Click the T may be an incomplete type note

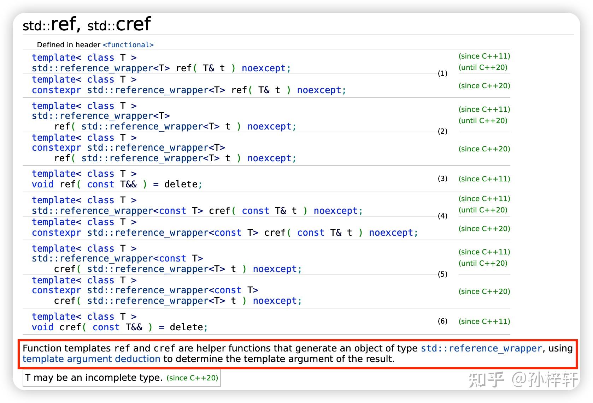click(94, 378)
